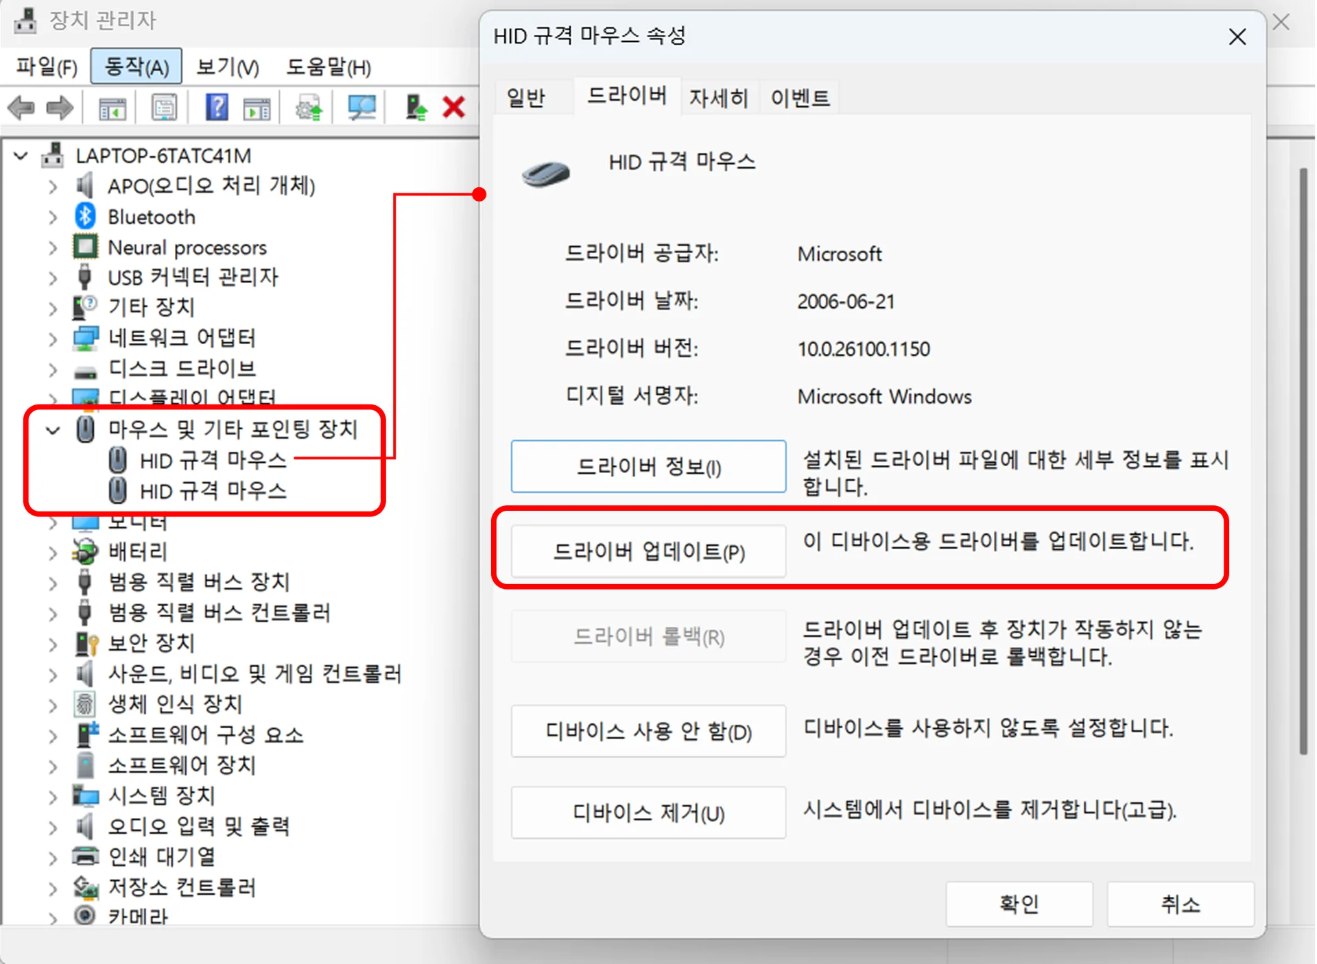The image size is (1317, 964).
Task: Click the enable device green arrow icon
Action: pyautogui.click(x=415, y=108)
